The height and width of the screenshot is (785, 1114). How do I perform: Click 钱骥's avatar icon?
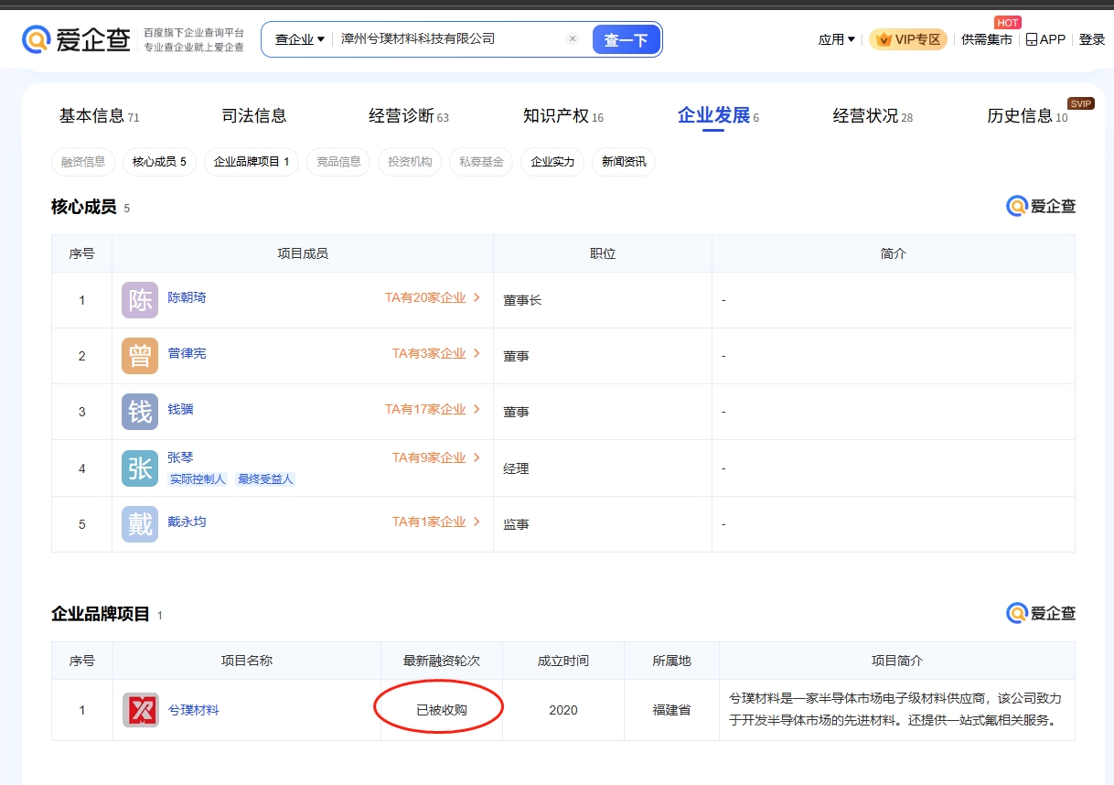click(x=140, y=412)
